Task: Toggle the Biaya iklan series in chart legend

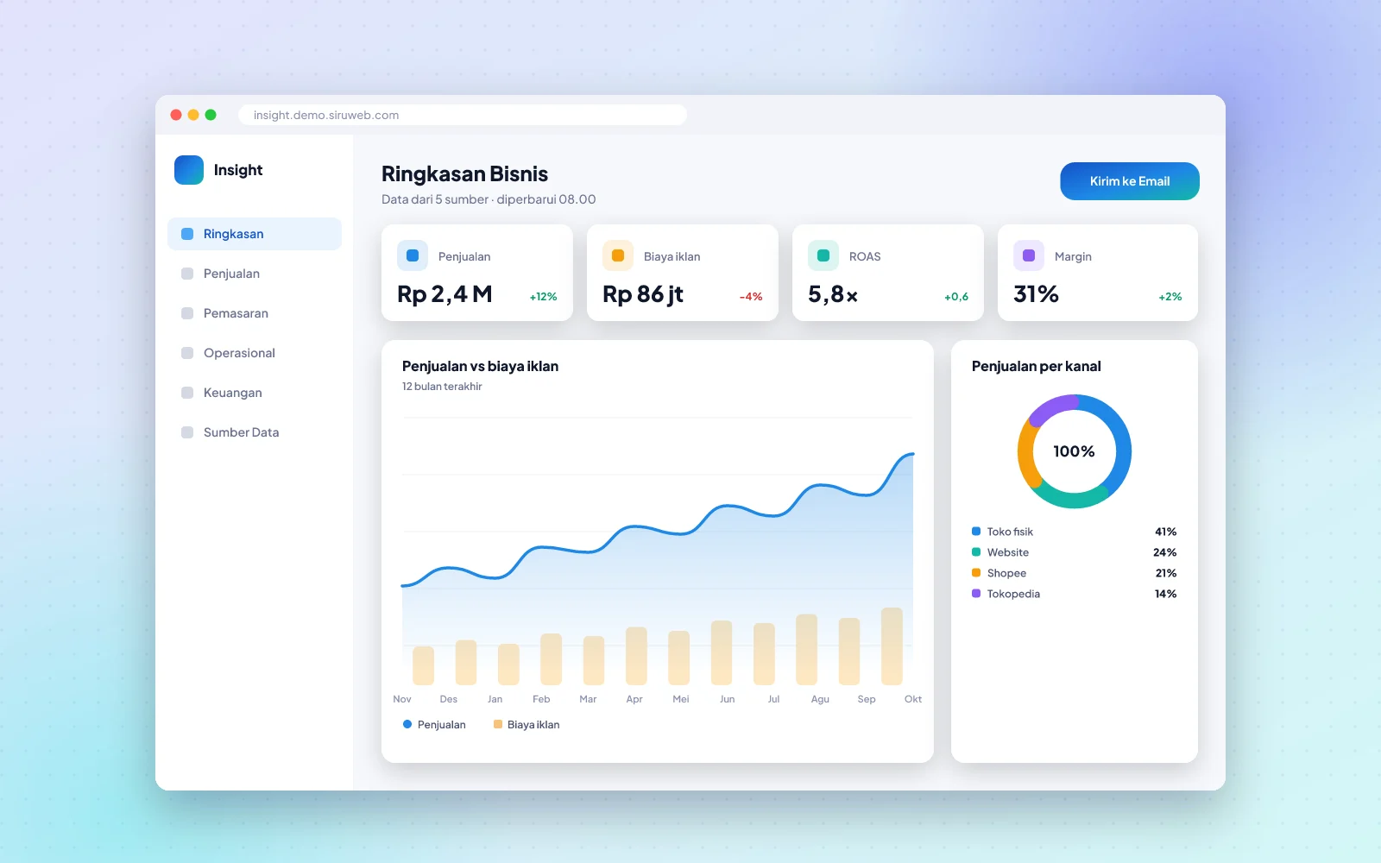Action: click(x=527, y=725)
